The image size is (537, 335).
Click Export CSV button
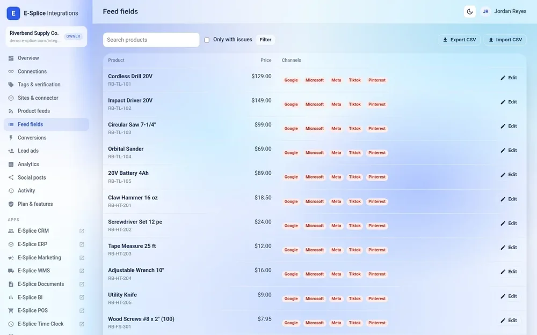click(459, 40)
